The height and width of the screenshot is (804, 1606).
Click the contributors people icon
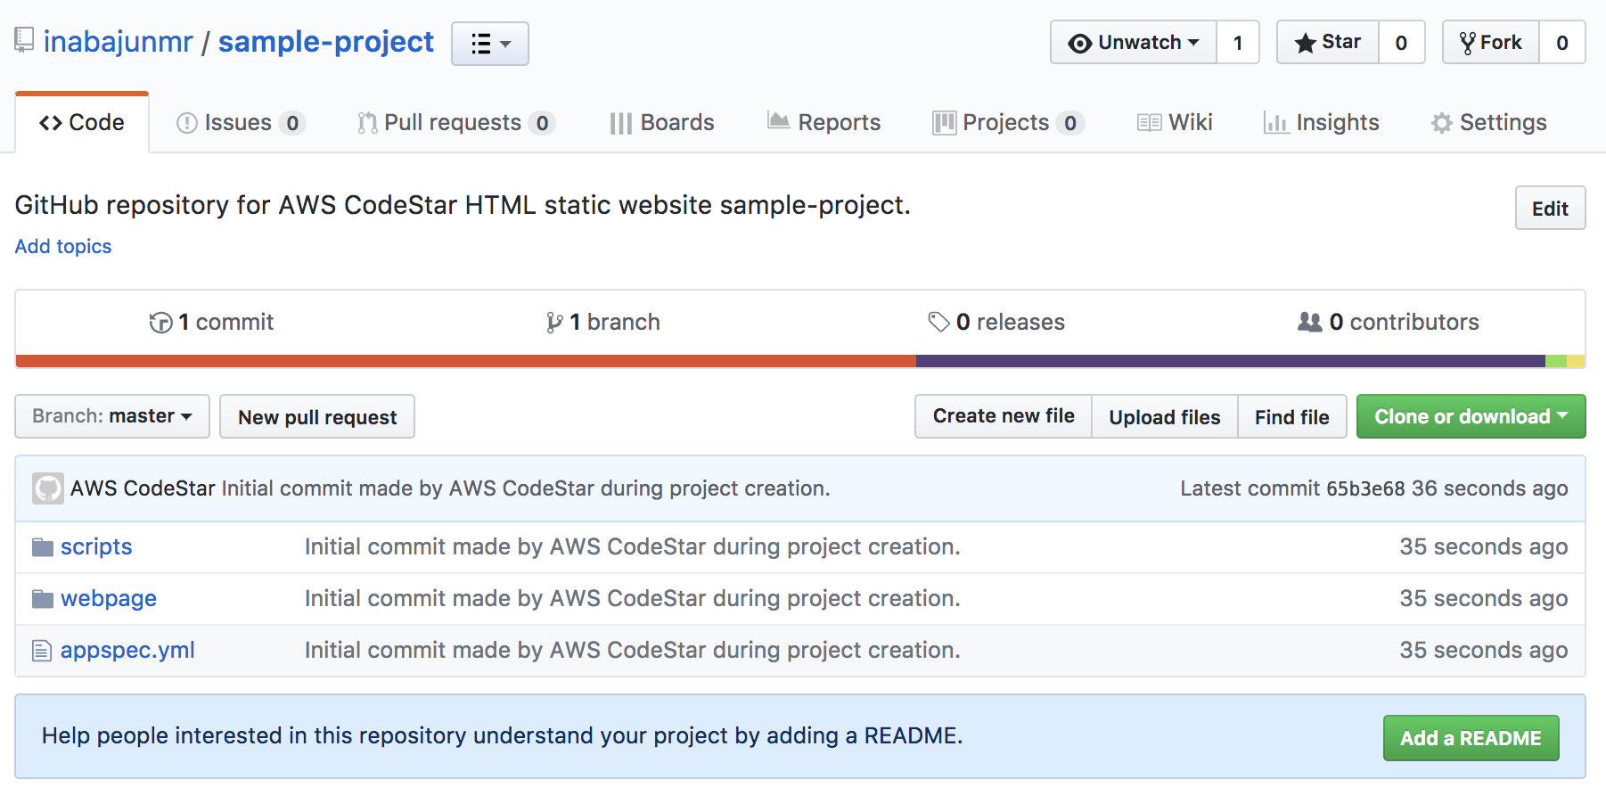tap(1309, 322)
